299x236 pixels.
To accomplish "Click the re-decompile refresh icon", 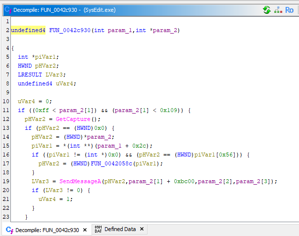I will coord(267,9).
